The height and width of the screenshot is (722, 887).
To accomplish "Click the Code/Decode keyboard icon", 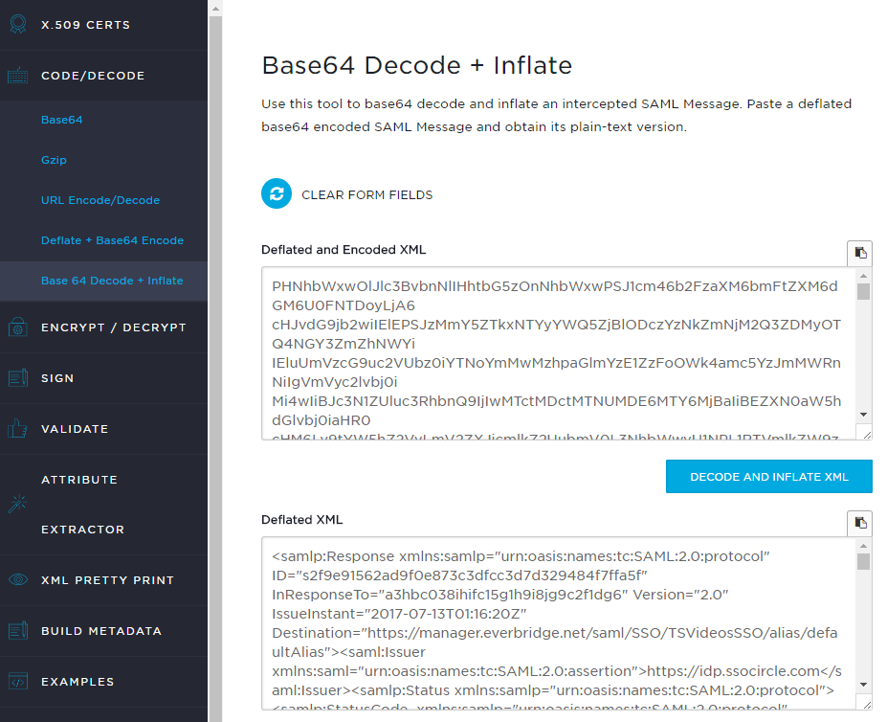I will [17, 76].
